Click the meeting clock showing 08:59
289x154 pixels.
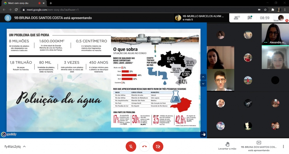(265, 18)
